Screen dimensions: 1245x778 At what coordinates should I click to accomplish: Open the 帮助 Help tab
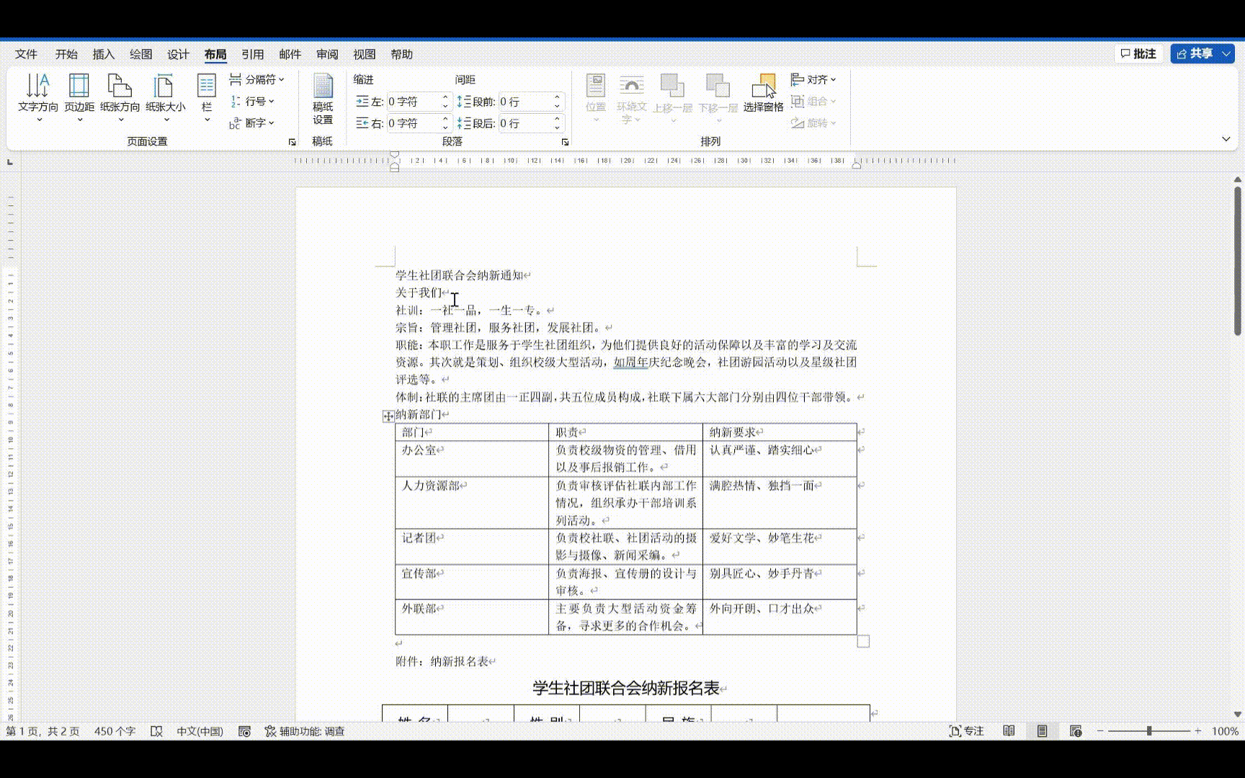pos(402,55)
